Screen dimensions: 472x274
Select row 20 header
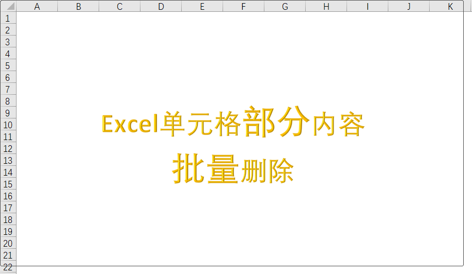point(8,244)
